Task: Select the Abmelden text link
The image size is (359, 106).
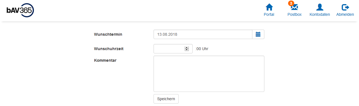Action: click(345, 14)
